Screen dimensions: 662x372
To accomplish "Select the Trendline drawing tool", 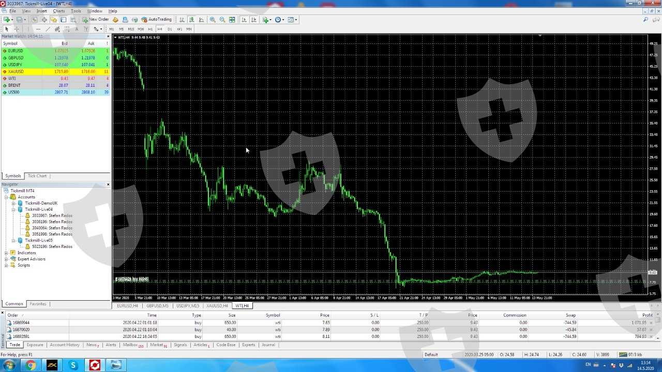I will tap(48, 29).
